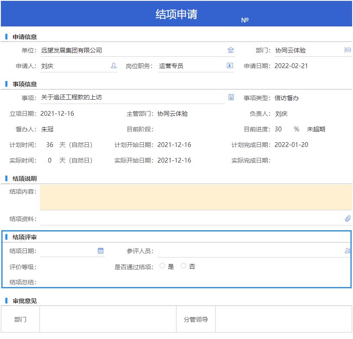Select 是 for 是否通过结项

pos(162,266)
